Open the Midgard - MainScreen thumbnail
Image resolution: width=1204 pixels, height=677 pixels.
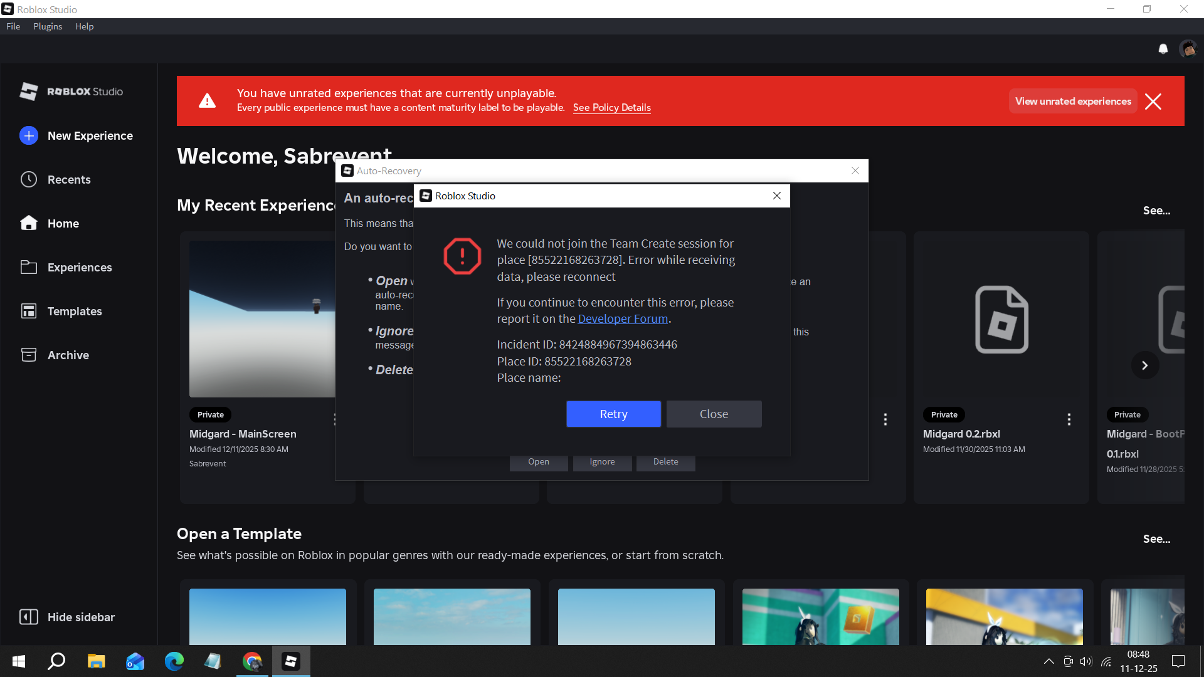click(263, 318)
